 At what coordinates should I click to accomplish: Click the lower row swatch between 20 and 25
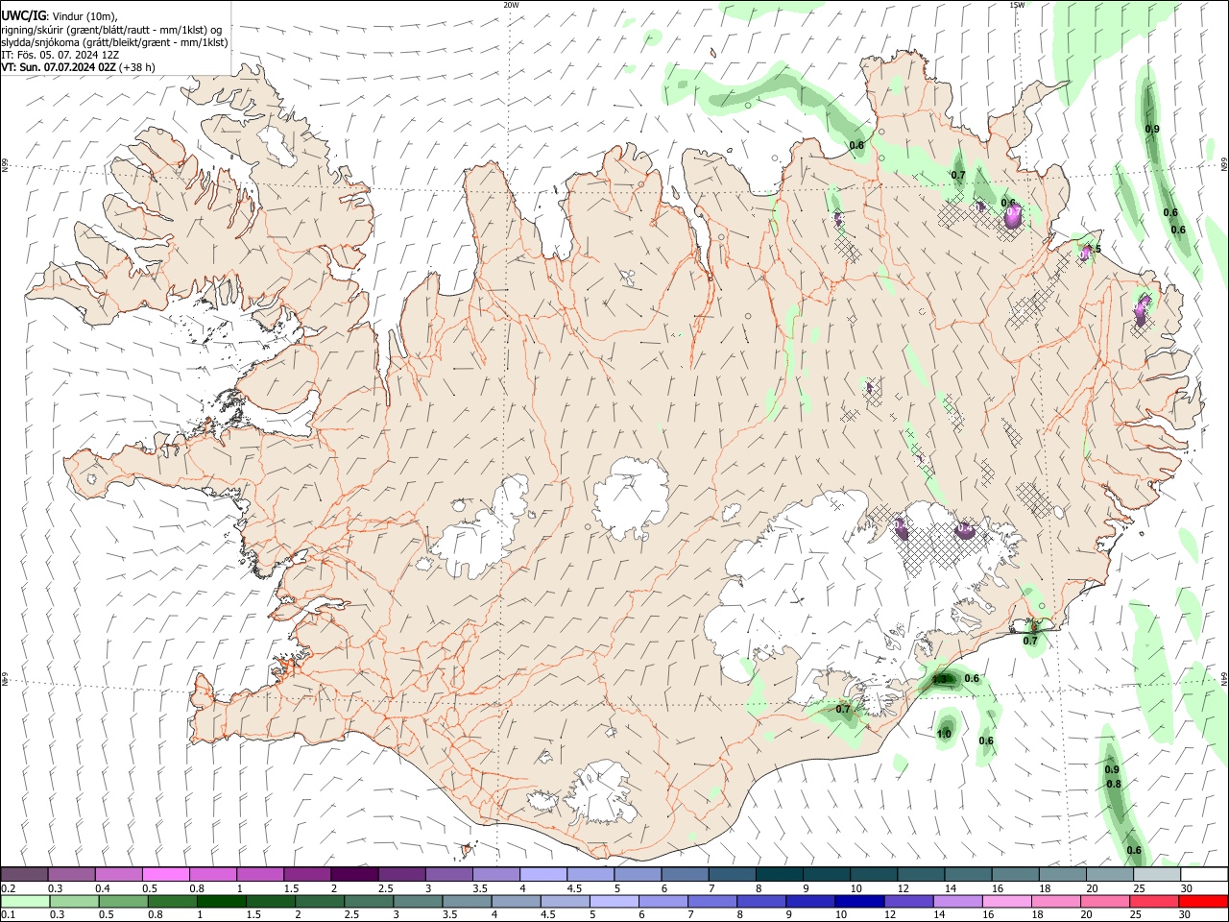point(1104,902)
